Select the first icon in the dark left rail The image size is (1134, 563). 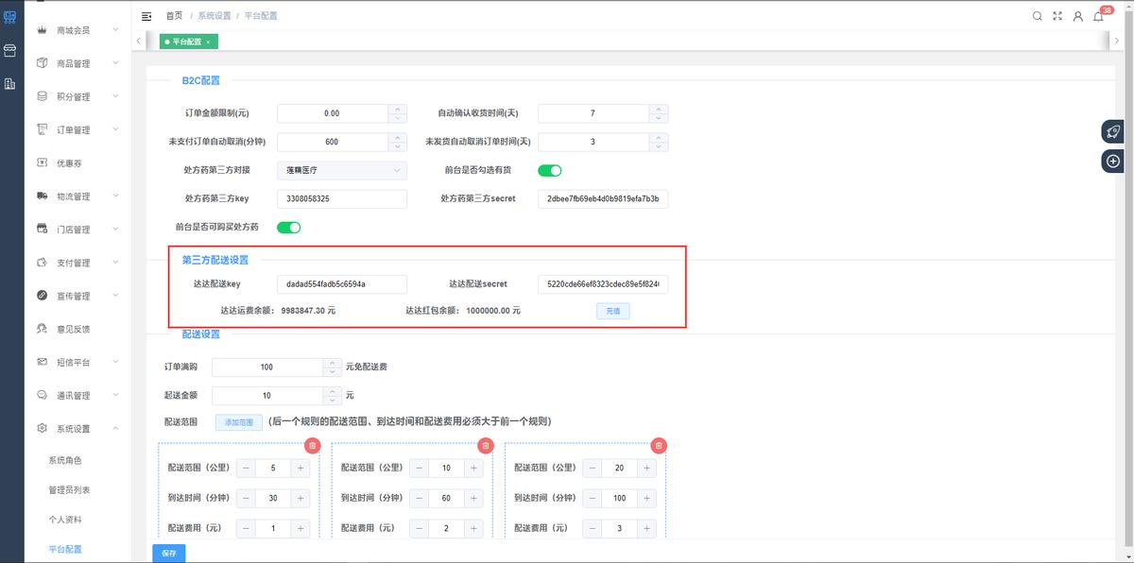(x=10, y=17)
